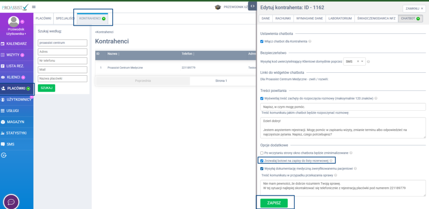Switch to the Rachunki tab
Screen dimensions: 429x209
[x=284, y=18]
